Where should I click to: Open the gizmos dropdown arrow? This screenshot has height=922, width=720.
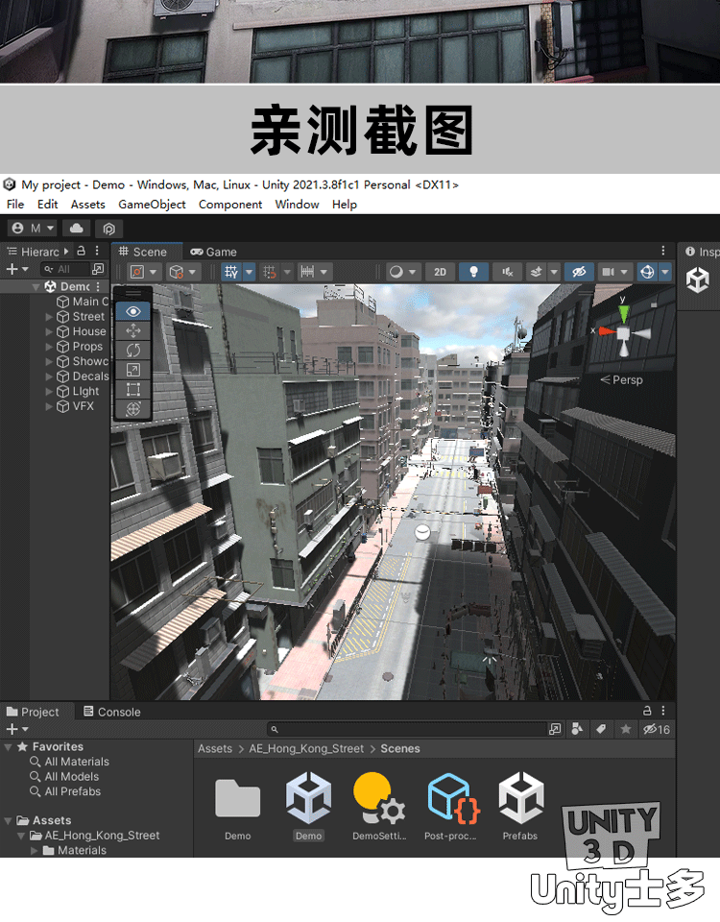[x=667, y=272]
